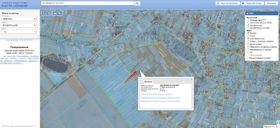Select the Ділянка tab in popup

point(148,82)
